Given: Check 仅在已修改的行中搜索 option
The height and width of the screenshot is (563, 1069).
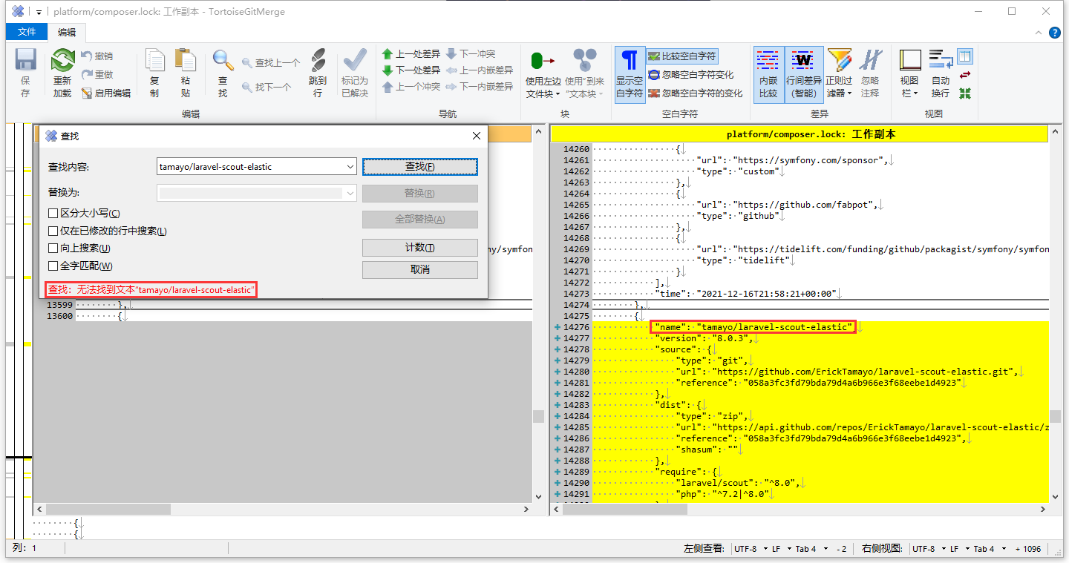Looking at the screenshot, I should (53, 231).
